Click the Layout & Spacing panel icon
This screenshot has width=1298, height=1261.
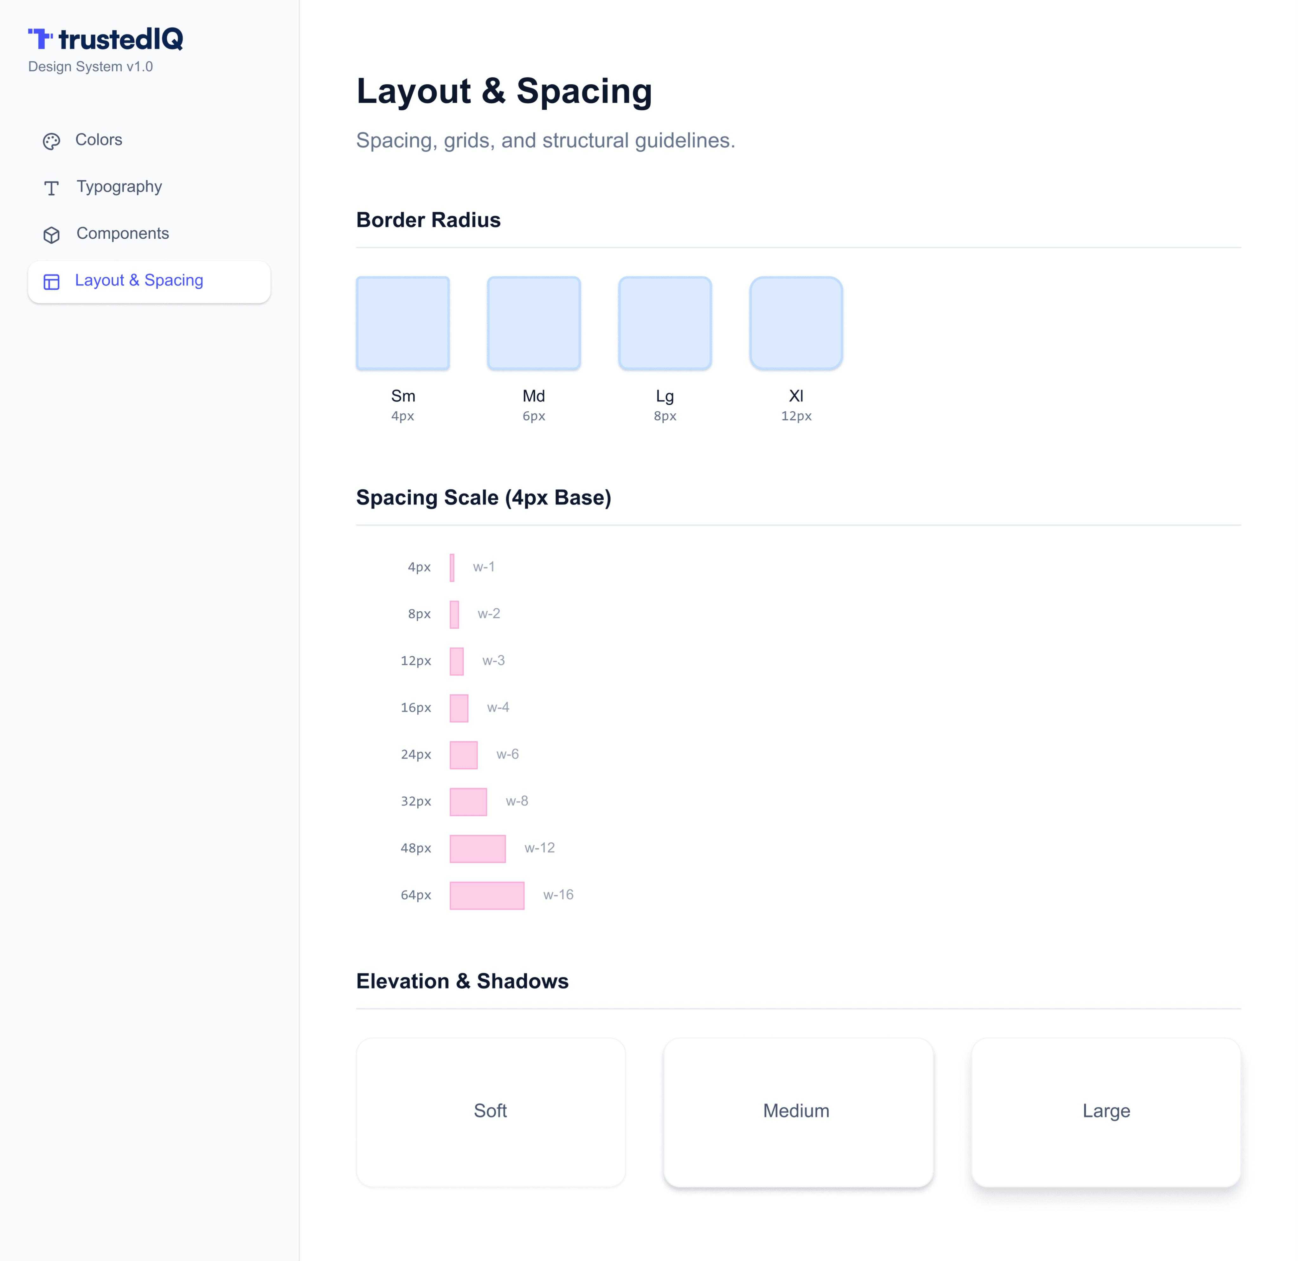pyautogui.click(x=52, y=282)
